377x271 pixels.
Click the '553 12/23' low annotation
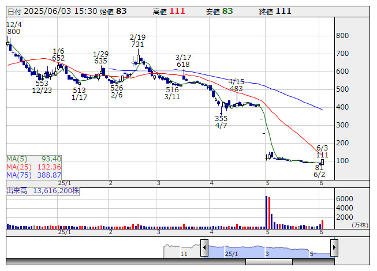[x=42, y=87]
